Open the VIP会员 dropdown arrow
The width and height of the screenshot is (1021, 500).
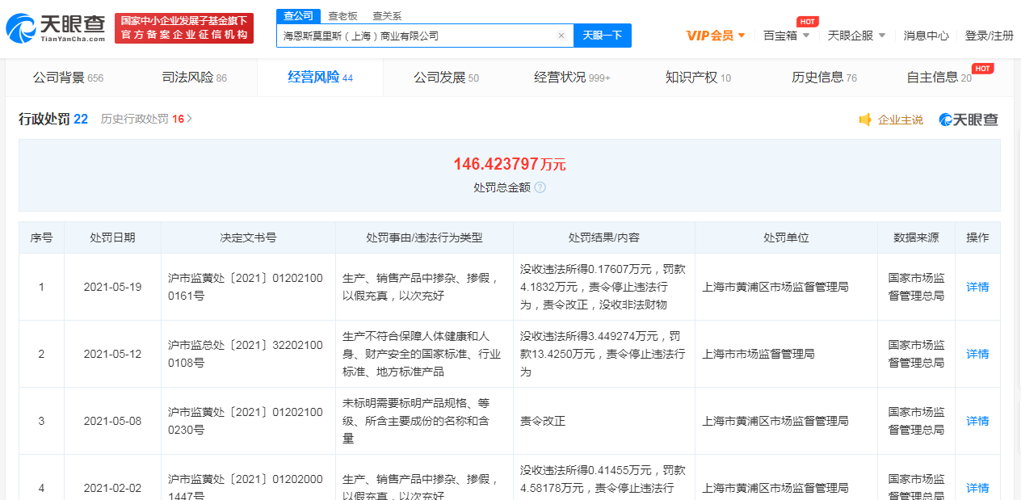pos(741,36)
